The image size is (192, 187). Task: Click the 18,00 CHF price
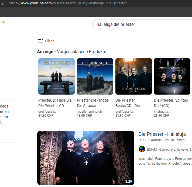84,116
